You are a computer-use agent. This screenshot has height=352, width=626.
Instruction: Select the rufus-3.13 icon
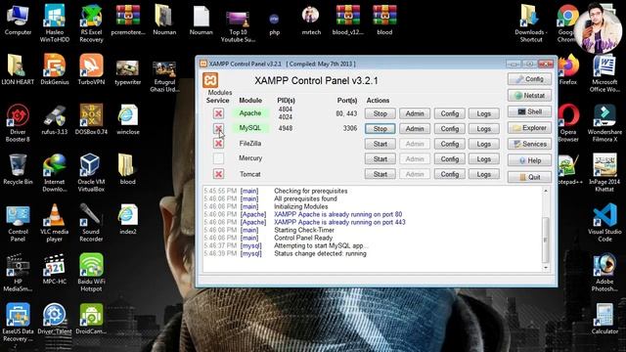tap(55, 119)
